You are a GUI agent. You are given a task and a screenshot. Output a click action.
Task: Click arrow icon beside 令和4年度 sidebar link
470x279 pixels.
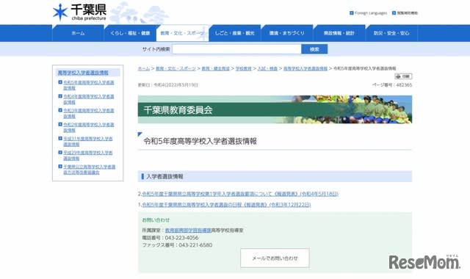60,96
